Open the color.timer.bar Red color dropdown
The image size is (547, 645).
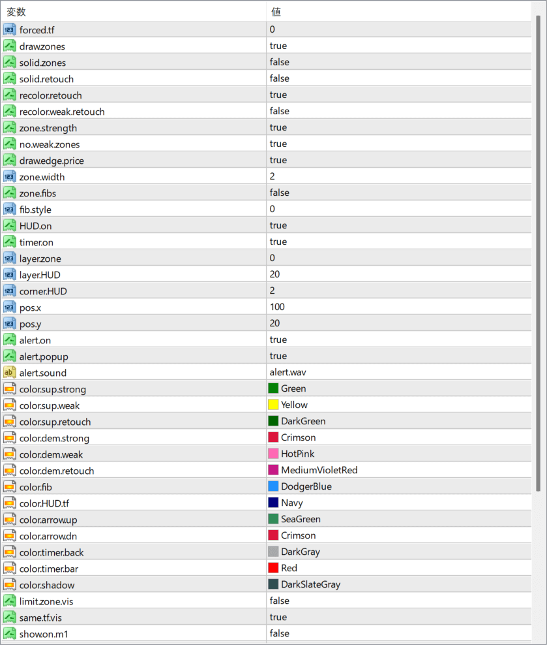289,568
